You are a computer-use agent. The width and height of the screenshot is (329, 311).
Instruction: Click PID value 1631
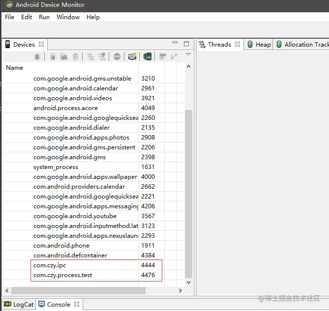(x=148, y=167)
